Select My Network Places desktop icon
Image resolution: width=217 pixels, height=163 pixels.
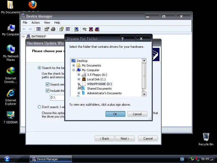coord(11,53)
